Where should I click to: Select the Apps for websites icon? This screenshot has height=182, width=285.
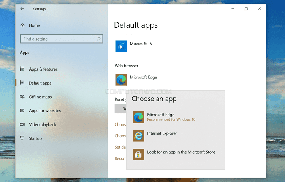pos(22,110)
